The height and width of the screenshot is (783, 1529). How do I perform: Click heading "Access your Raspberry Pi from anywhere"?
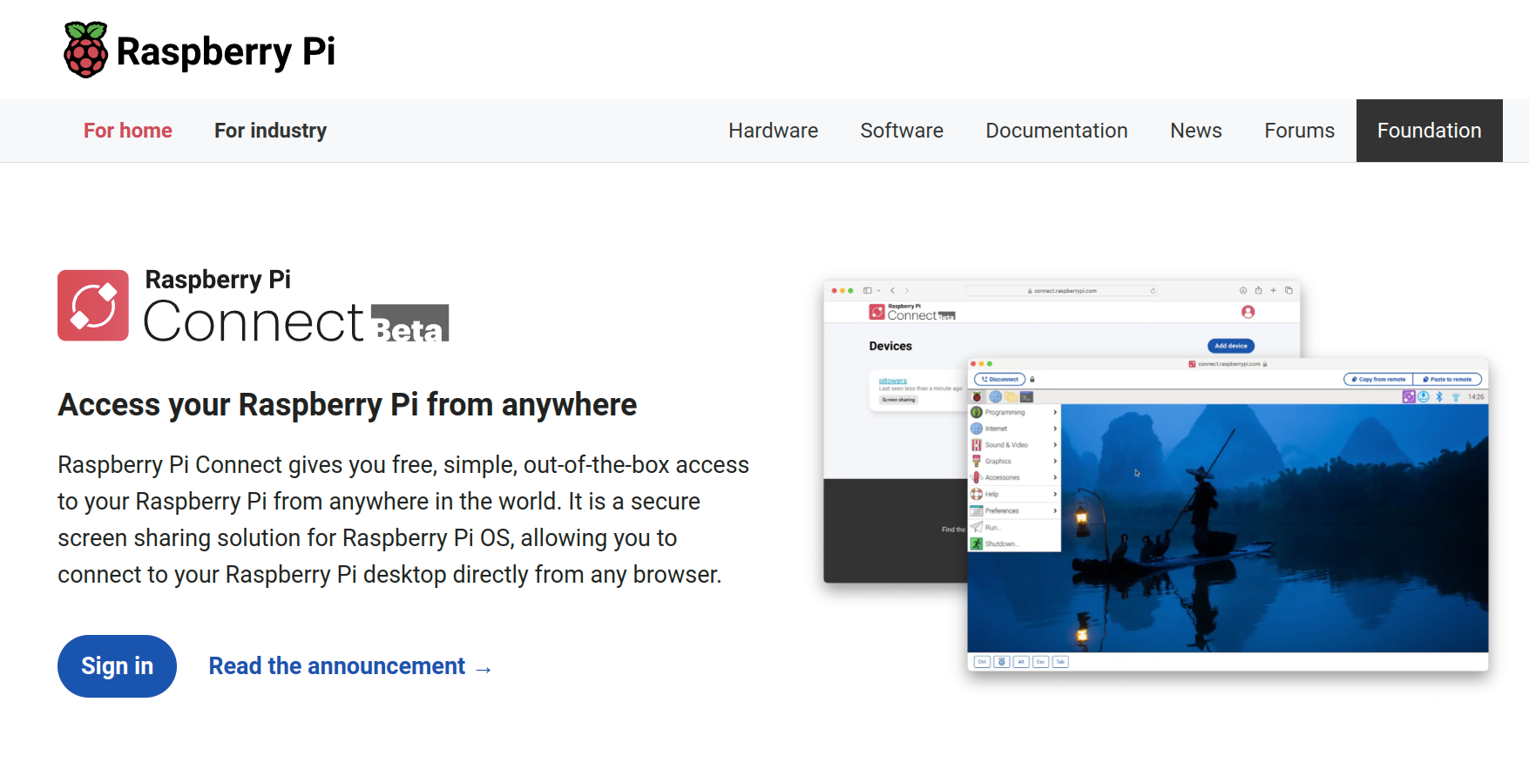tap(348, 405)
